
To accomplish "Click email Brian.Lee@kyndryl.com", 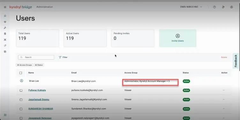I will pyautogui.click(x=84, y=81).
